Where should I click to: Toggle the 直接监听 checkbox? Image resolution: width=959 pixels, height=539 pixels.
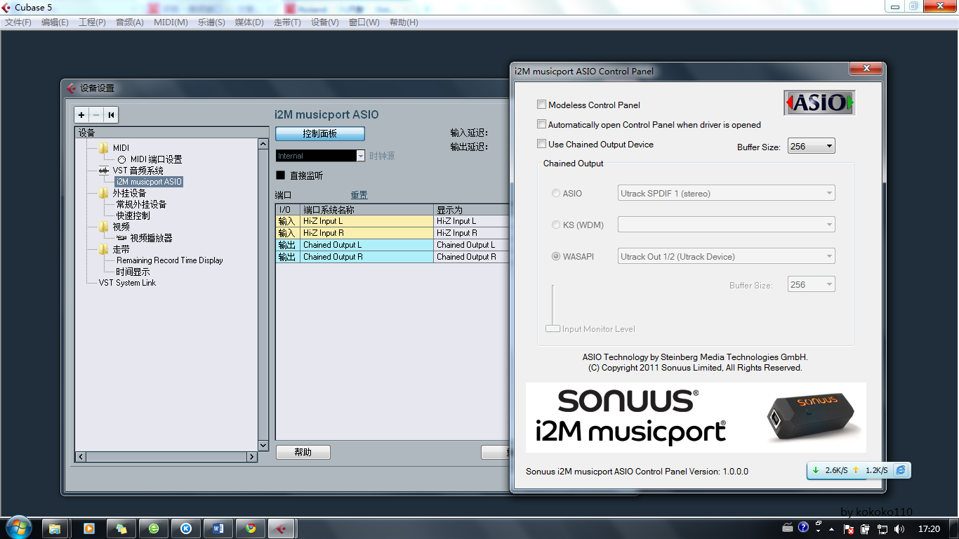281,175
